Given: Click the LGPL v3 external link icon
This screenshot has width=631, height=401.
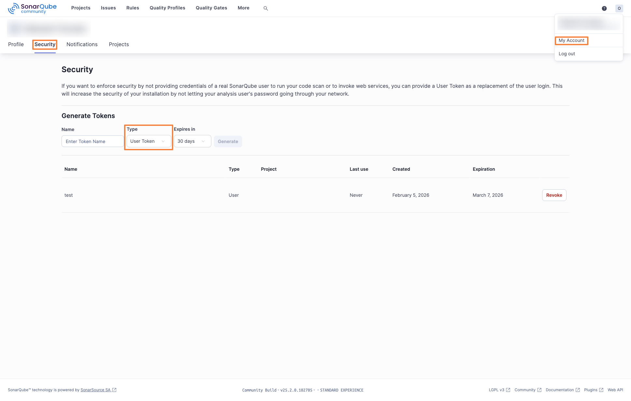Looking at the screenshot, I should tap(508, 390).
